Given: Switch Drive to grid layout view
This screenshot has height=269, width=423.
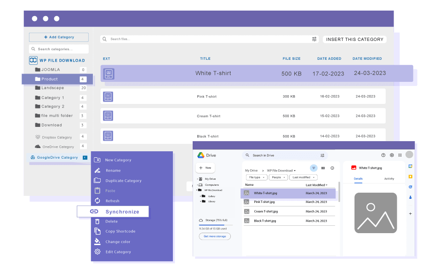Looking at the screenshot, I should tap(323, 168).
